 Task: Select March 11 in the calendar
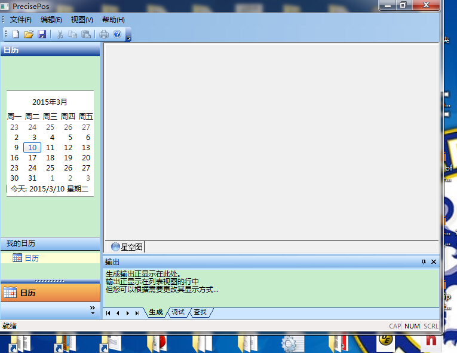[x=50, y=147]
